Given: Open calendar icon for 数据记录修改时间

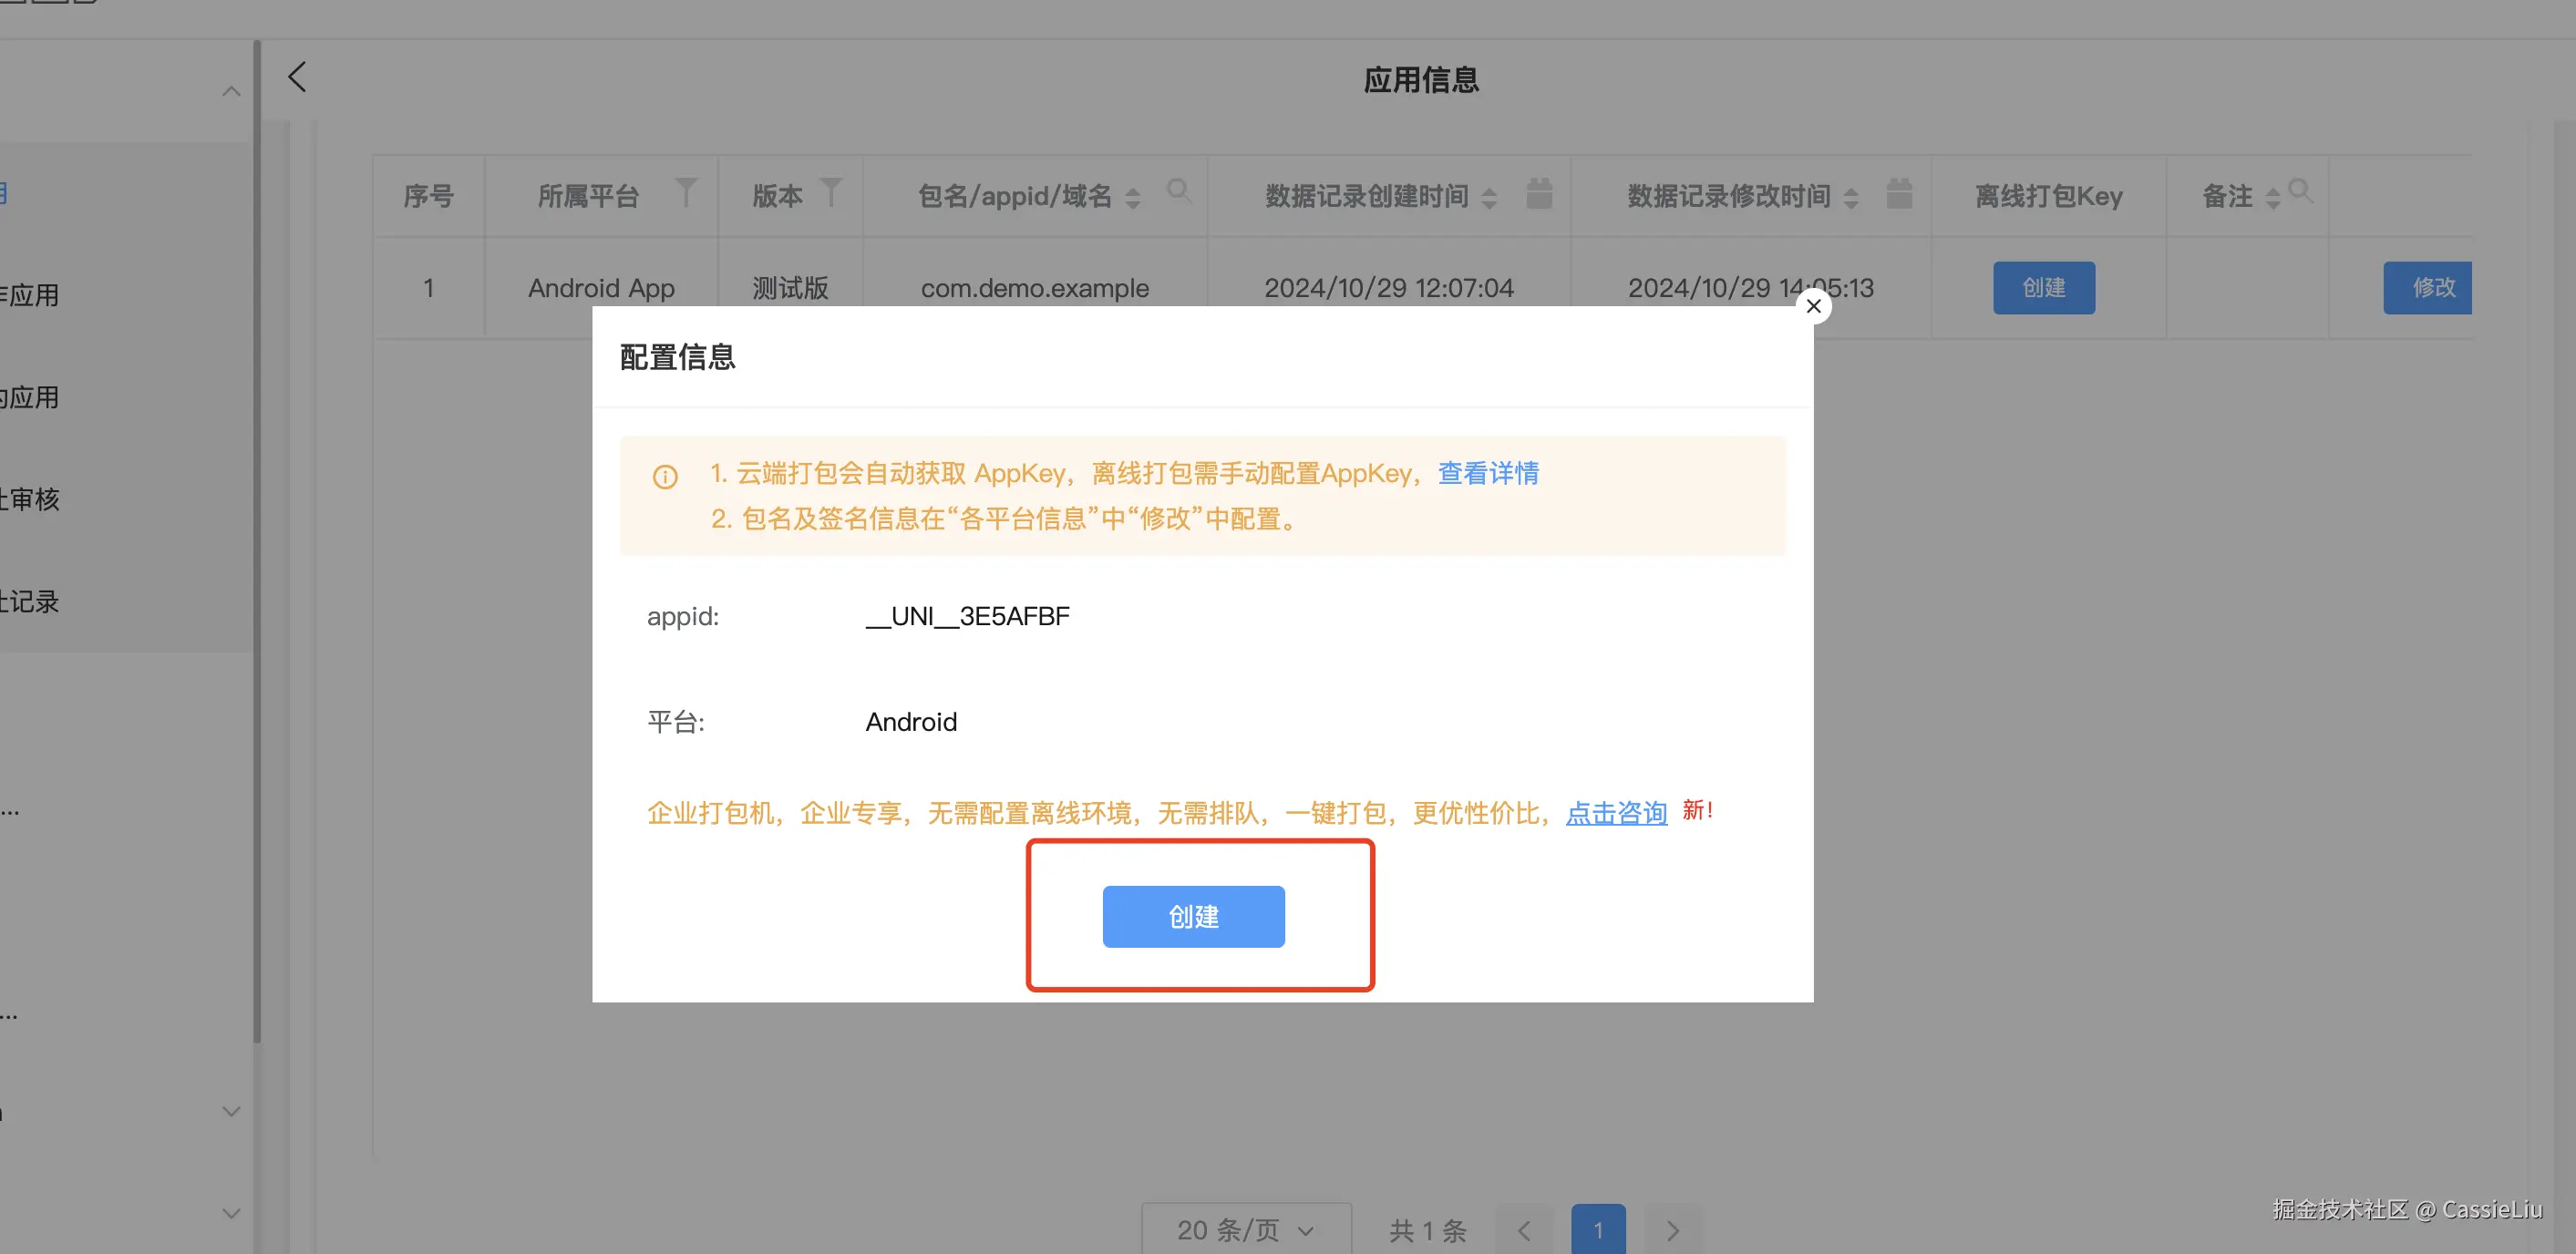Looking at the screenshot, I should click(1898, 194).
